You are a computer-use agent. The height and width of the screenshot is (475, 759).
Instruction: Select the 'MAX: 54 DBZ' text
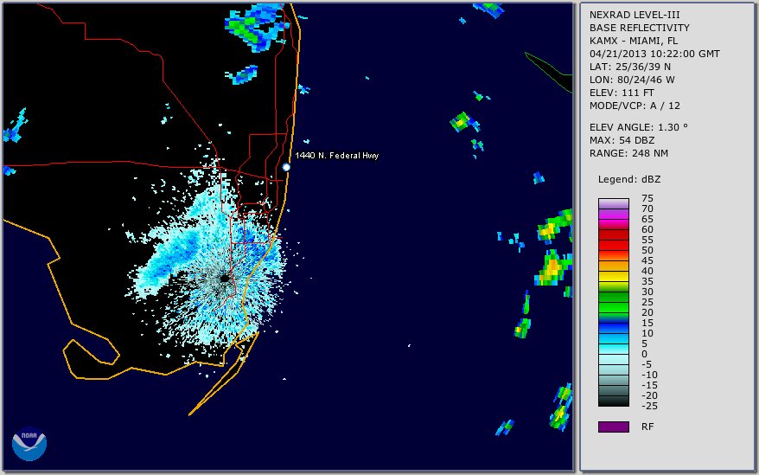pyautogui.click(x=622, y=140)
